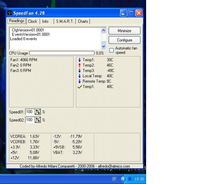Click the Minimize button in the panel
214x184 pixels.
[x=125, y=31]
